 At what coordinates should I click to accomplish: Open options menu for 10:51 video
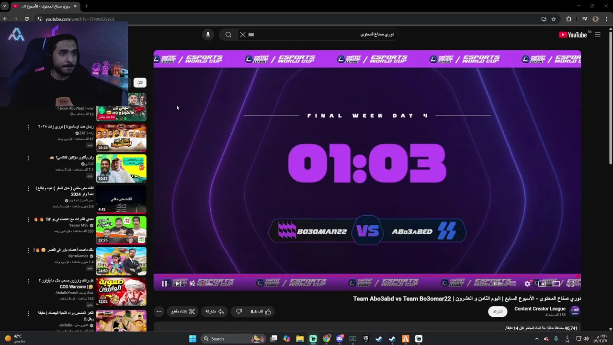click(28, 158)
